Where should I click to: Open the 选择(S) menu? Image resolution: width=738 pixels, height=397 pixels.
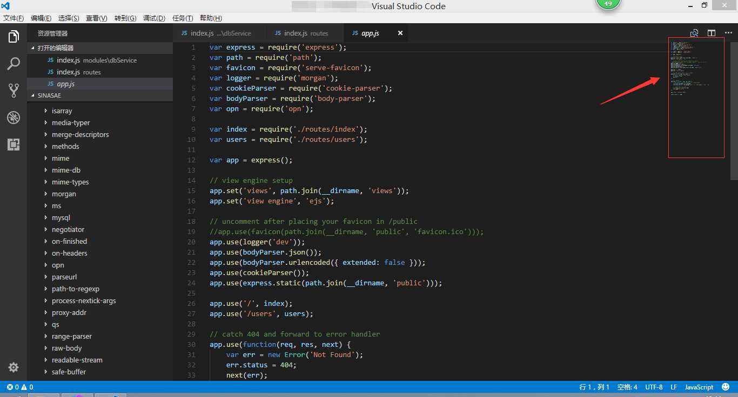69,18
